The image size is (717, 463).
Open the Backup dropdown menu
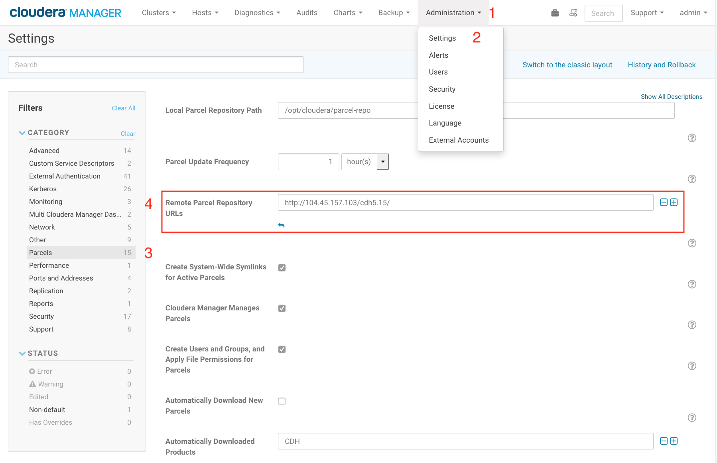394,13
